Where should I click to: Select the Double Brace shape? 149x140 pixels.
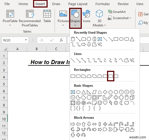78,108
